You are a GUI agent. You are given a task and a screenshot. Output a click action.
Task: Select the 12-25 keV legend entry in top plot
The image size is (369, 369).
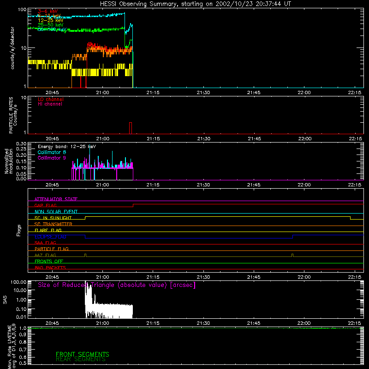(51, 20)
